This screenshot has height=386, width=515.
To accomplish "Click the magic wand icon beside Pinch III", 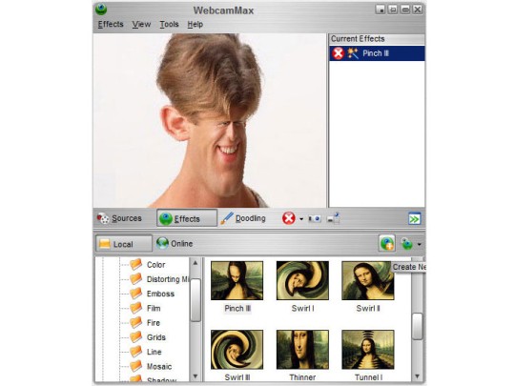I will click(x=353, y=53).
